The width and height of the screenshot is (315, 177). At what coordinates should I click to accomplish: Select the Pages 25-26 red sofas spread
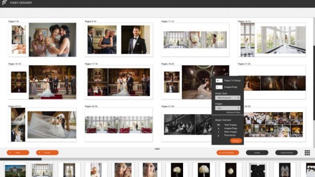click(119, 124)
